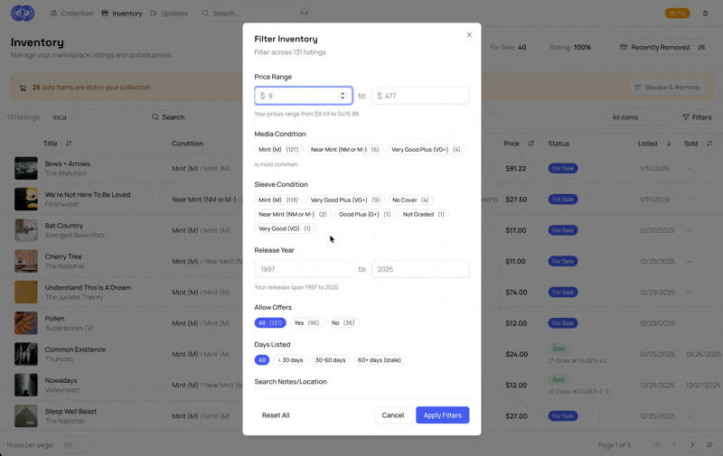This screenshot has height=456, width=723.
Task: Sort listings by Price column icon
Action: [531, 144]
